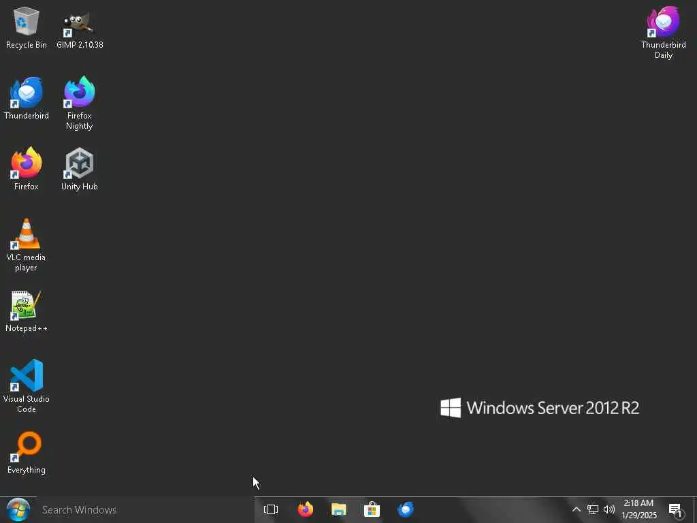
Task: Select the Visual Studio Code shortcut
Action: point(27,386)
